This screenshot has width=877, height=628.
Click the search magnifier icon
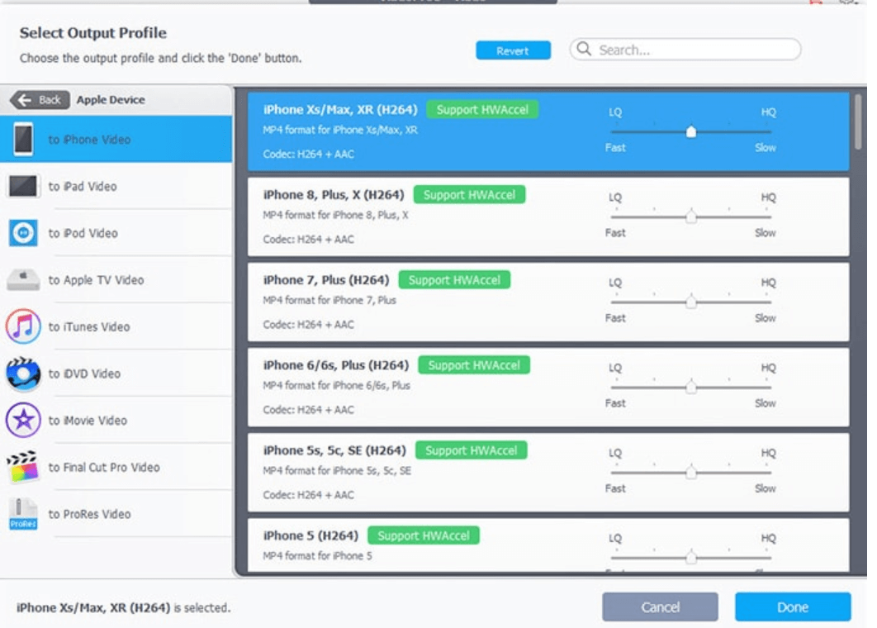coord(583,50)
